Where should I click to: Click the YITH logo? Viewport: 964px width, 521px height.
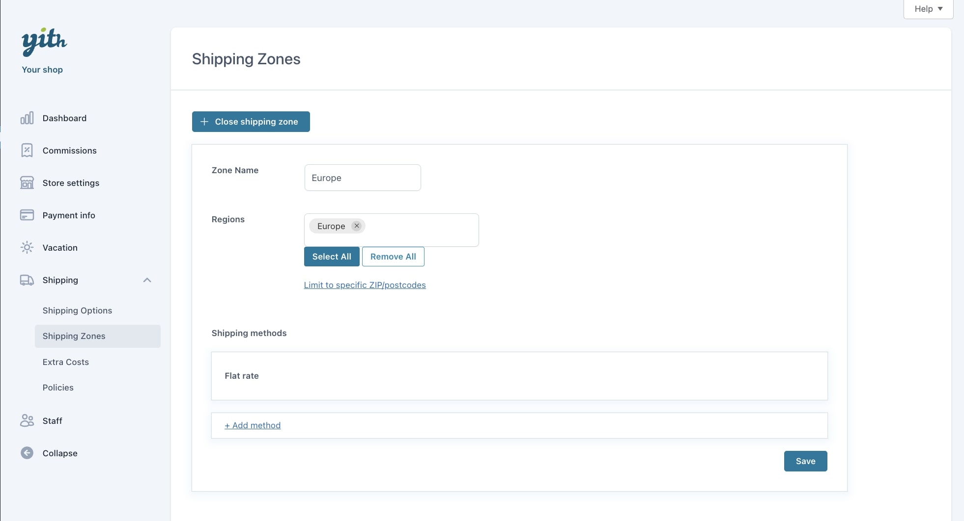click(44, 41)
